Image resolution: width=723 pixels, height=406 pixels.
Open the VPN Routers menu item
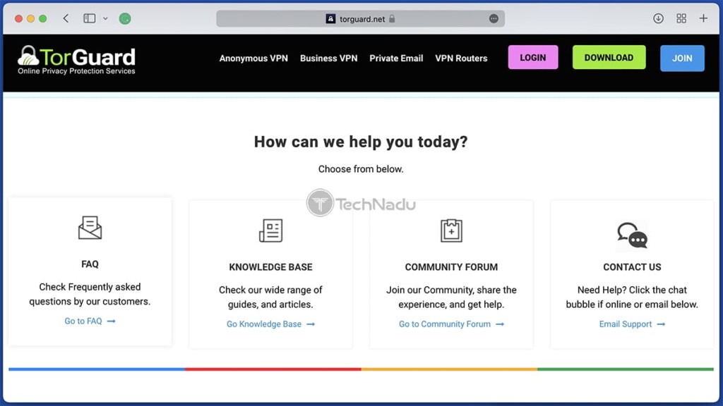[461, 59]
